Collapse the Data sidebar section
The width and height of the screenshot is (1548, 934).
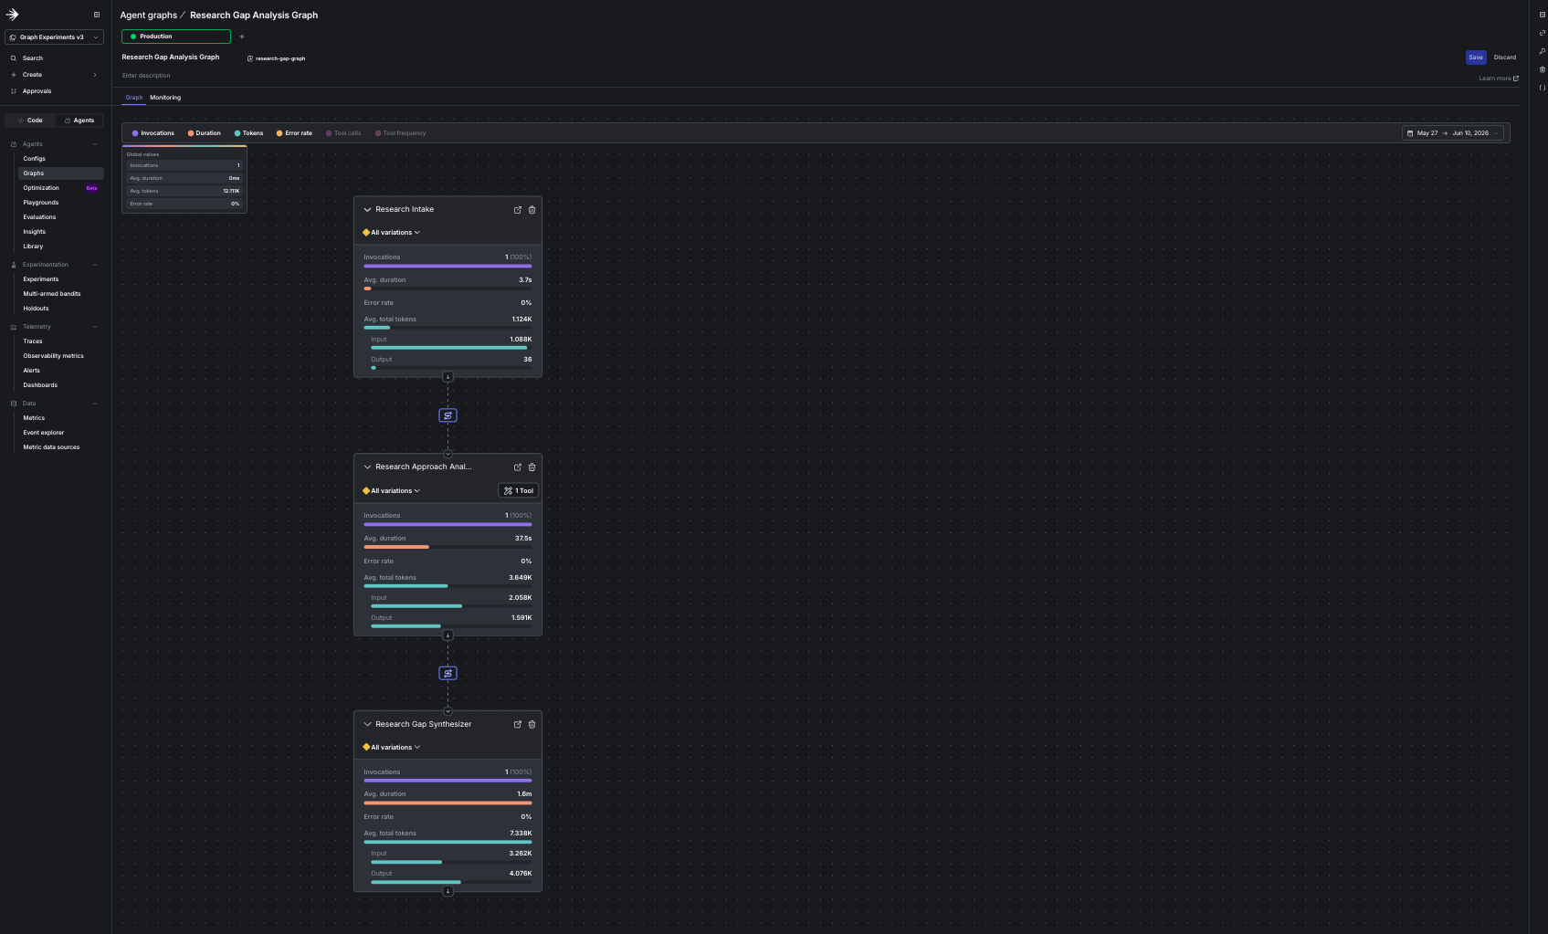pyautogui.click(x=95, y=404)
